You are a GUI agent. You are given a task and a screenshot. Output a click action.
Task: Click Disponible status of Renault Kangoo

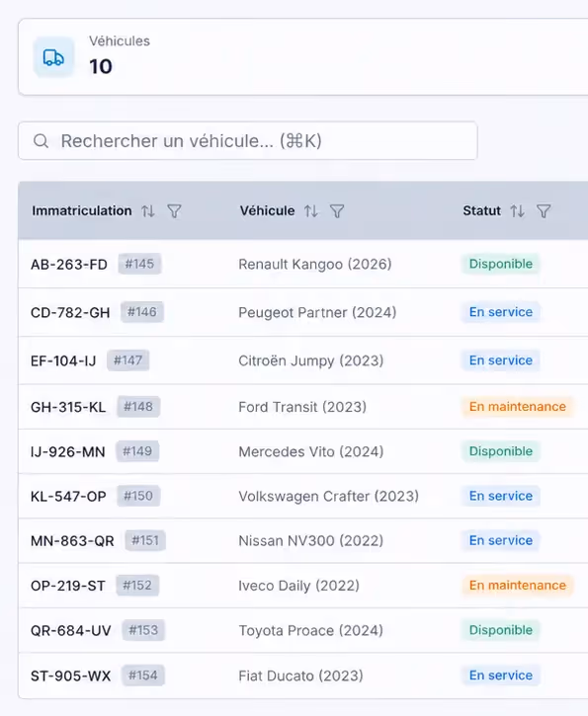click(x=501, y=264)
